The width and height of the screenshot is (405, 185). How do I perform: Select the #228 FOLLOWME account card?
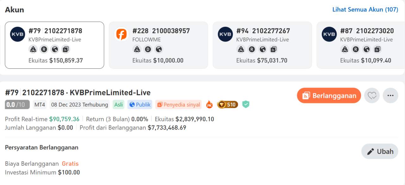click(x=158, y=45)
